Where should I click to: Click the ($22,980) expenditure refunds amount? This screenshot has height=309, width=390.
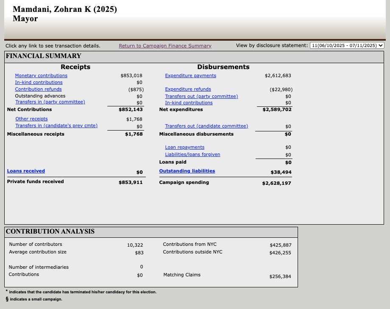[x=281, y=89]
